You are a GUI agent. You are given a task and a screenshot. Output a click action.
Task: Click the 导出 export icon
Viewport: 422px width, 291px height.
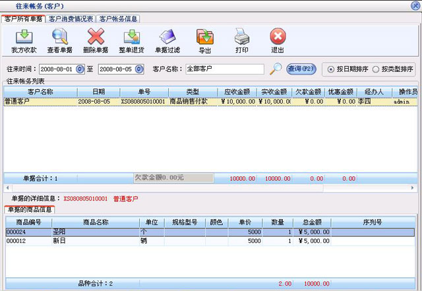(x=205, y=36)
